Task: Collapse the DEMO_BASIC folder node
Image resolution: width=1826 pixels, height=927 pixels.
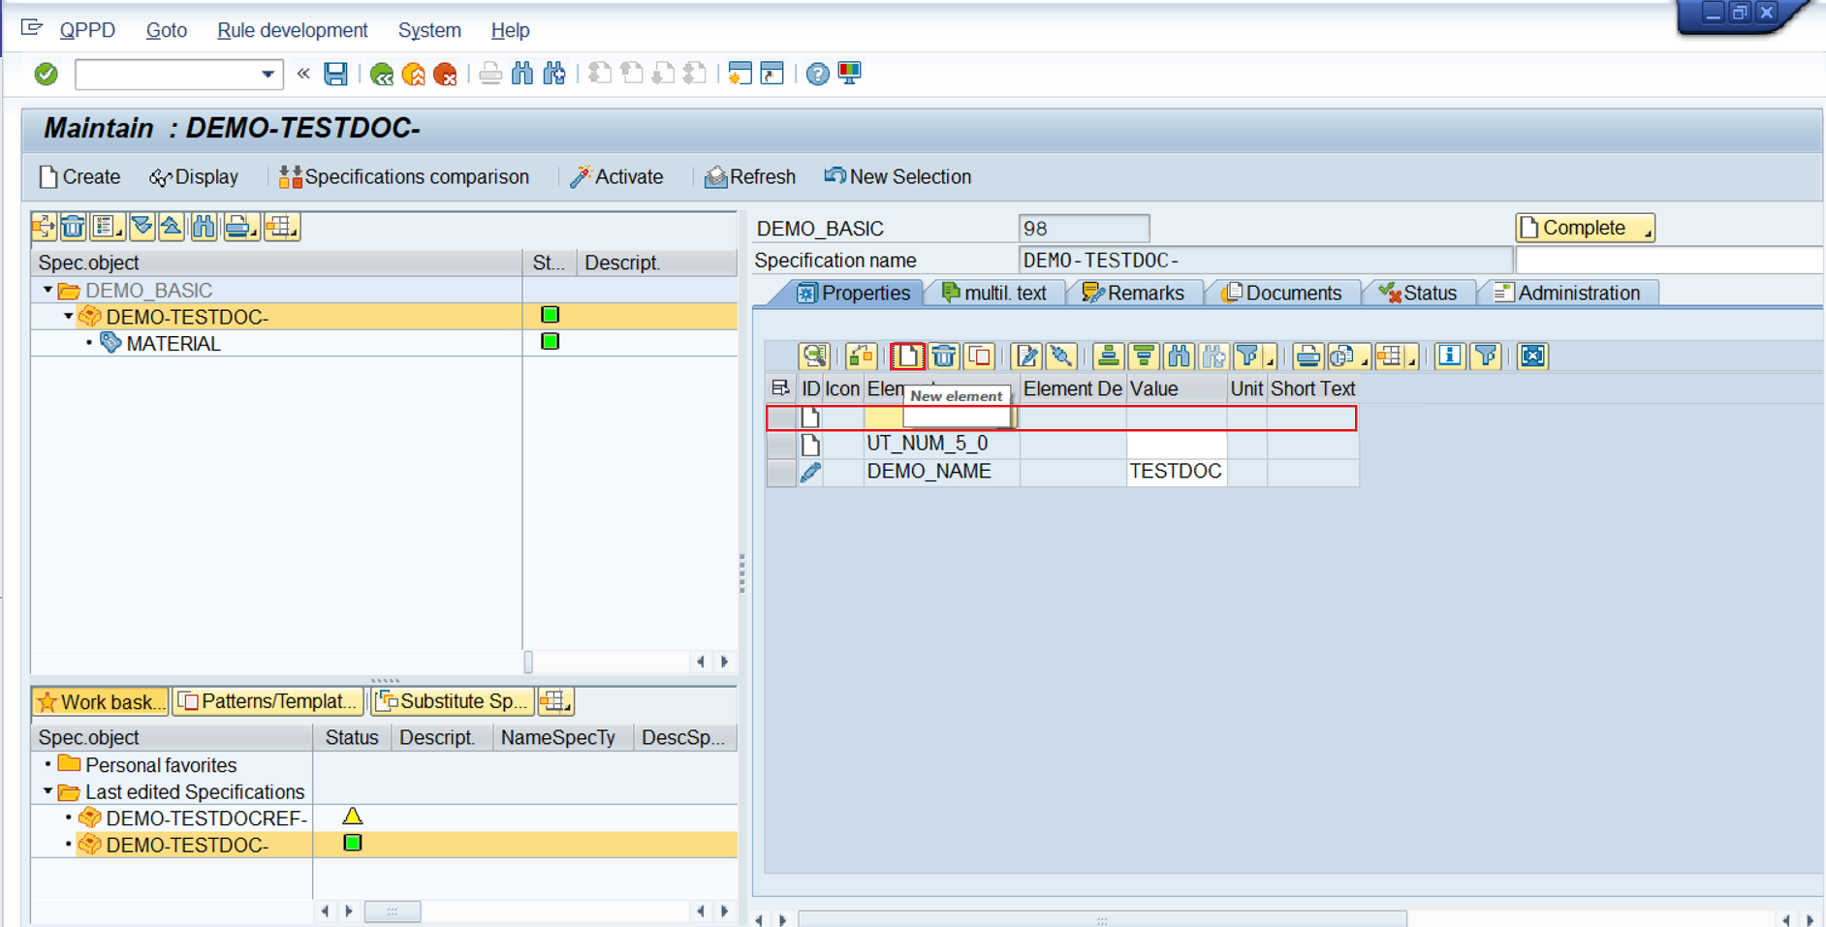Action: [x=47, y=290]
